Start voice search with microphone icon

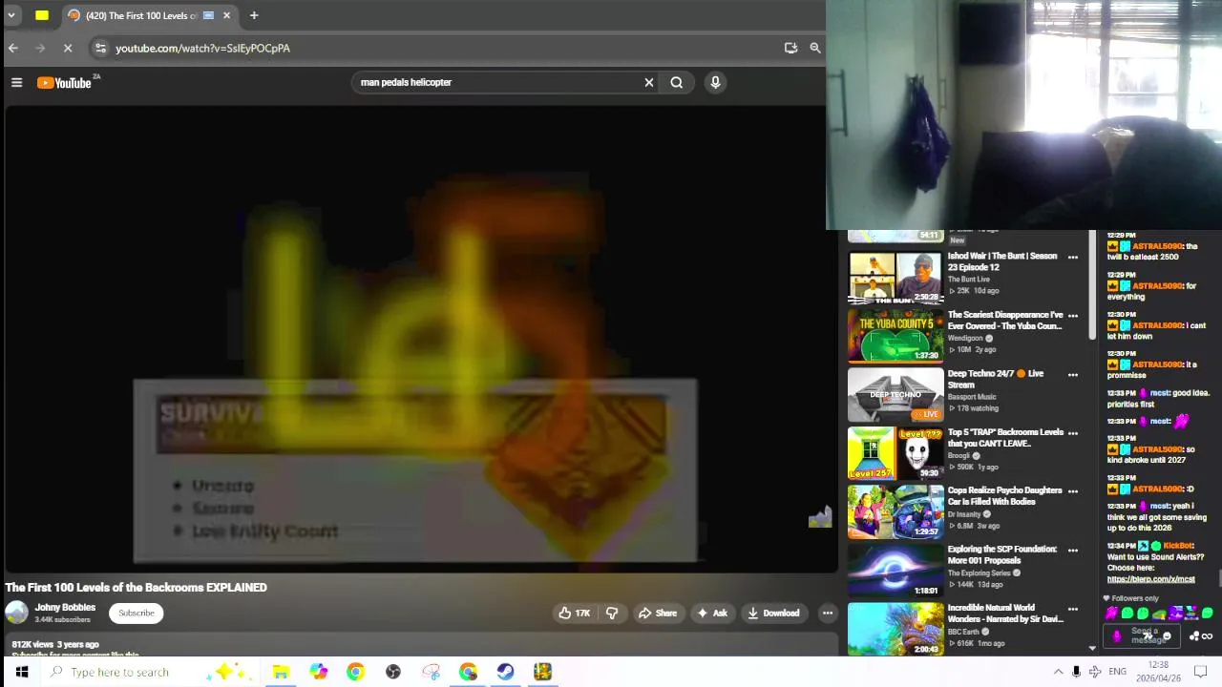pos(715,82)
